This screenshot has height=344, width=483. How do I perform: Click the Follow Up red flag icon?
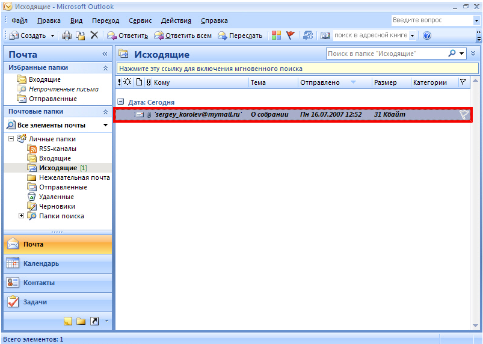point(290,35)
